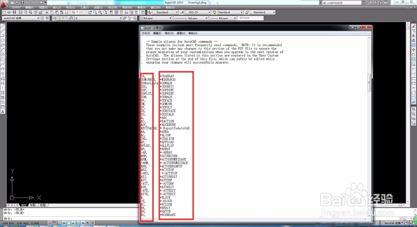Toggle Lineweight display in status bar
Image resolution: width=417 pixels, height=227 pixels.
[x=88, y=223]
